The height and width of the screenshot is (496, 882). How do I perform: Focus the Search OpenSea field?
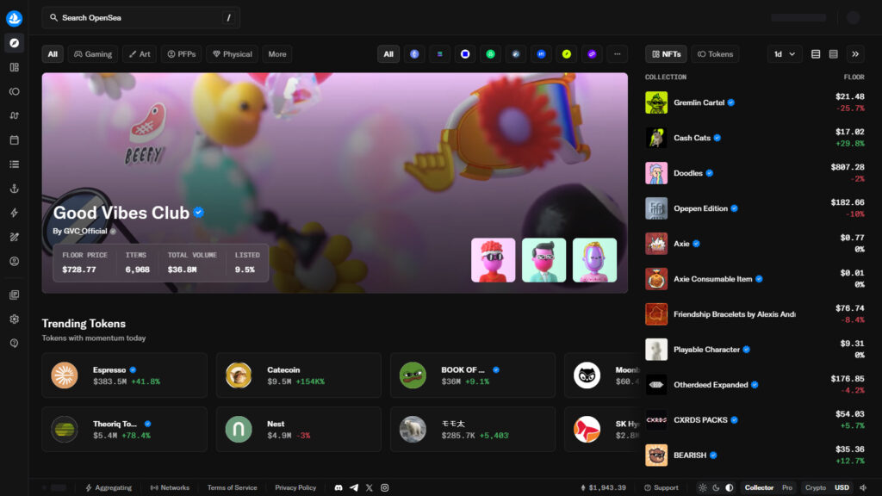click(141, 18)
